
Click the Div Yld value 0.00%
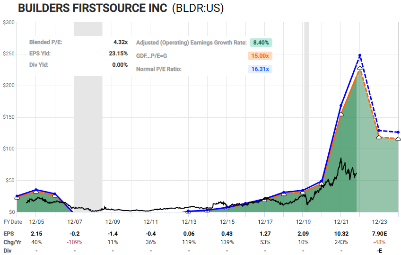(x=120, y=65)
